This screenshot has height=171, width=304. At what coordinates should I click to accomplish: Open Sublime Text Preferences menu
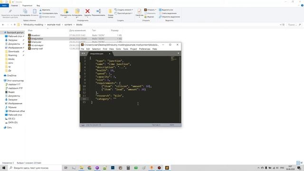(144, 49)
